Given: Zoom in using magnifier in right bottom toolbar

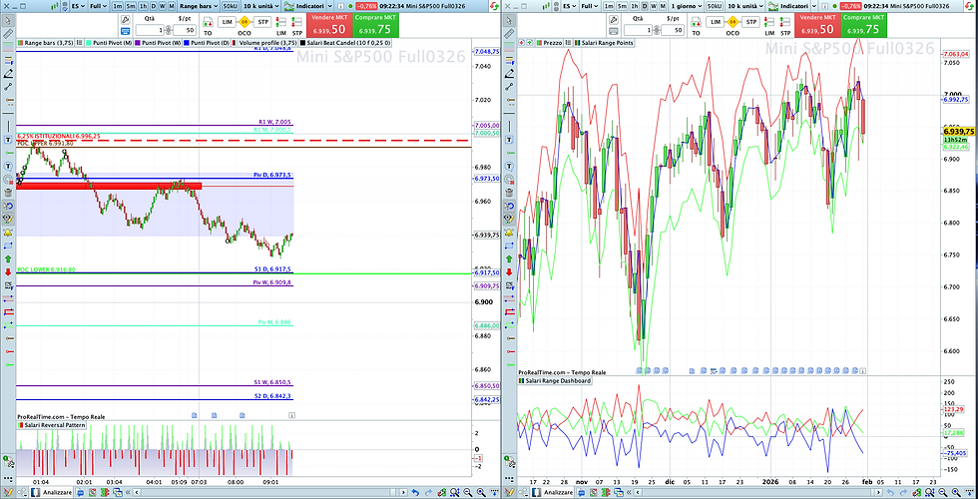Looking at the screenshot, I should tap(956, 493).
